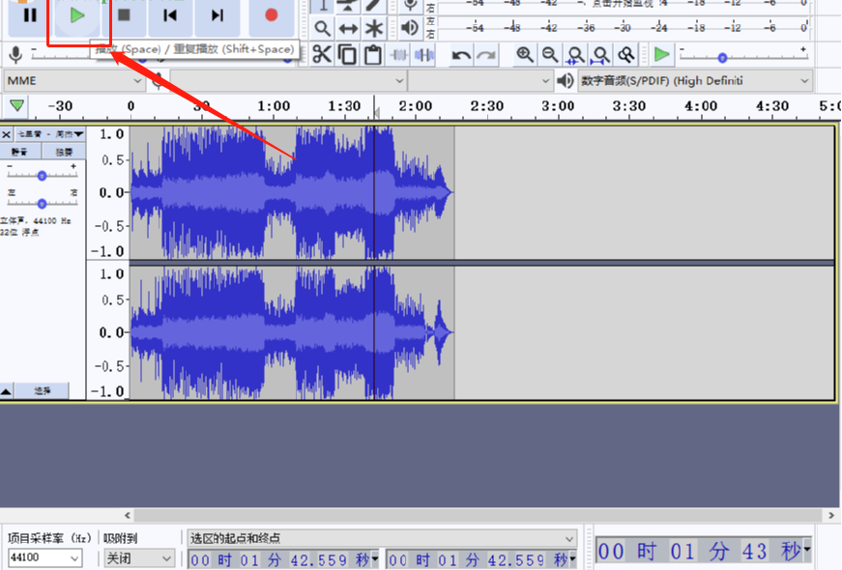The width and height of the screenshot is (842, 570).
Task: Click the speaker icon beside output device
Action: [x=565, y=81]
